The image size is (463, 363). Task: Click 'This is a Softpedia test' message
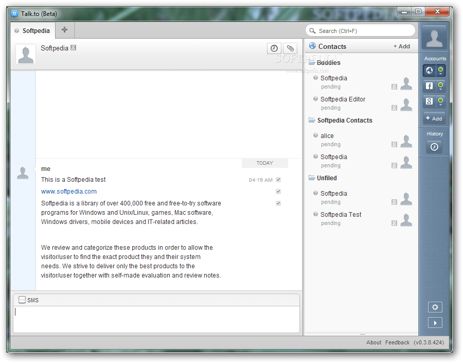pyautogui.click(x=73, y=179)
